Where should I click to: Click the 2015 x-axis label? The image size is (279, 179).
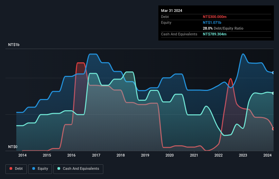coord(47,155)
